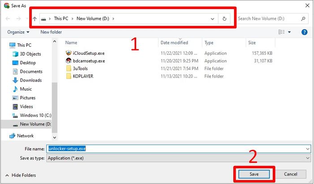Click the Back navigation arrow
The height and width of the screenshot is (184, 314).
click(x=8, y=19)
